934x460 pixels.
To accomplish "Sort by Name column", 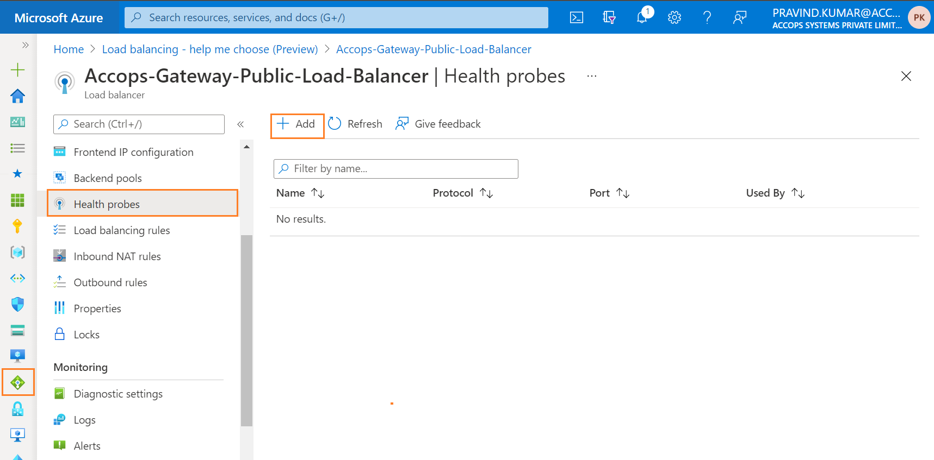I will [300, 193].
